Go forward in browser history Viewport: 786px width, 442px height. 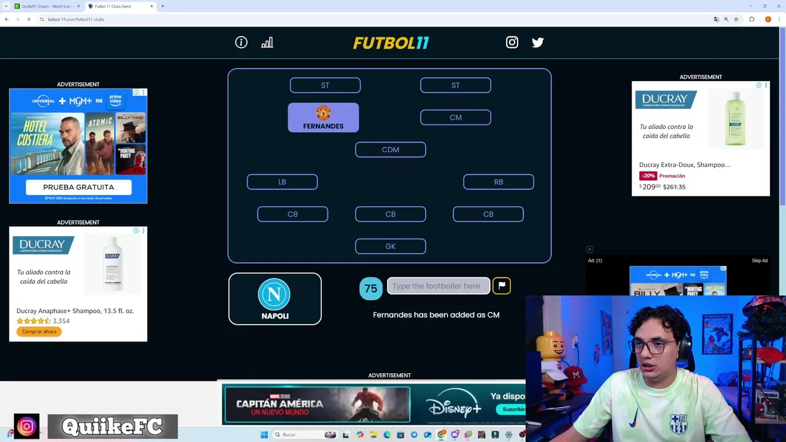[17, 19]
